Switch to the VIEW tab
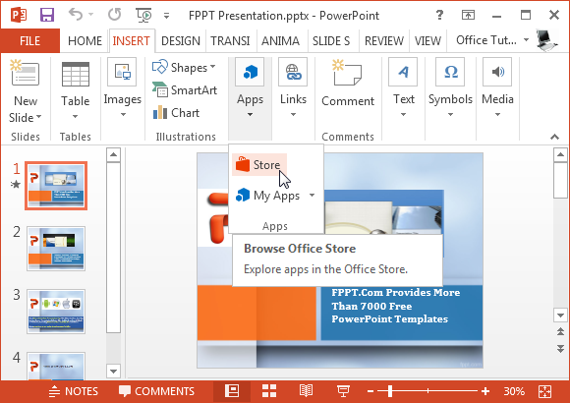This screenshot has height=403, width=570. point(427,40)
